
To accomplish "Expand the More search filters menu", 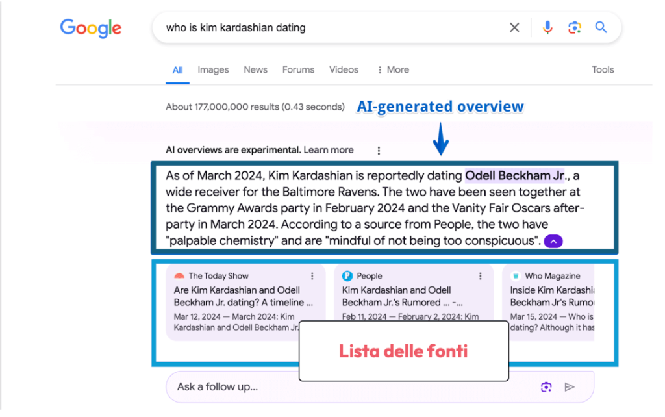I will (x=393, y=69).
